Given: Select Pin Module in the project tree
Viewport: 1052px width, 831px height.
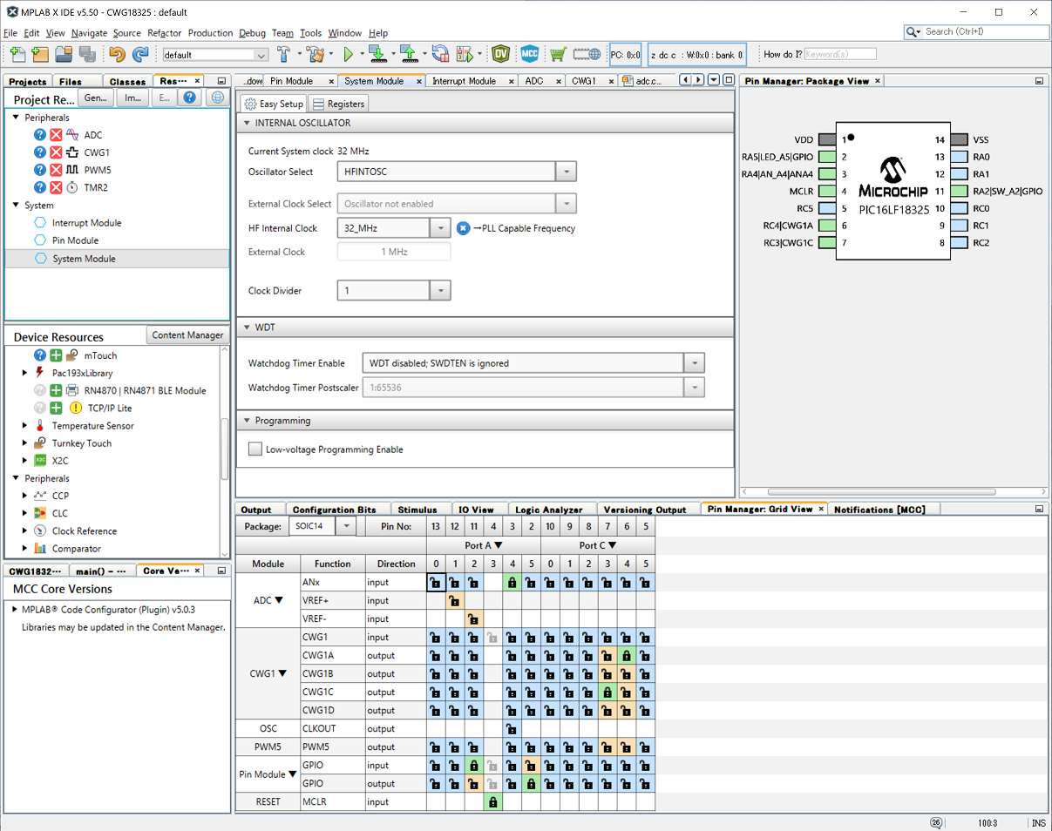Looking at the screenshot, I should coord(75,240).
